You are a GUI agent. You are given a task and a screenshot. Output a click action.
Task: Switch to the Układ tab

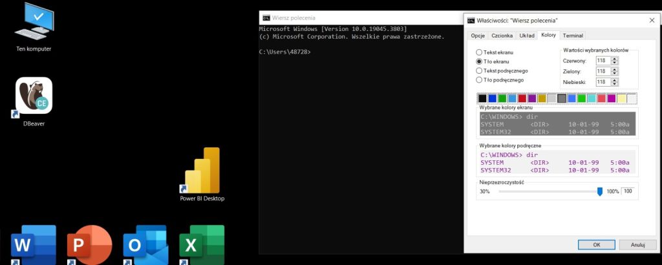[527, 36]
